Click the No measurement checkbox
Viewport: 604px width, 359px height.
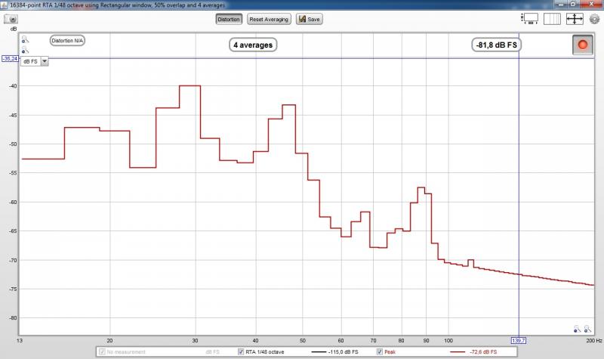(x=102, y=351)
